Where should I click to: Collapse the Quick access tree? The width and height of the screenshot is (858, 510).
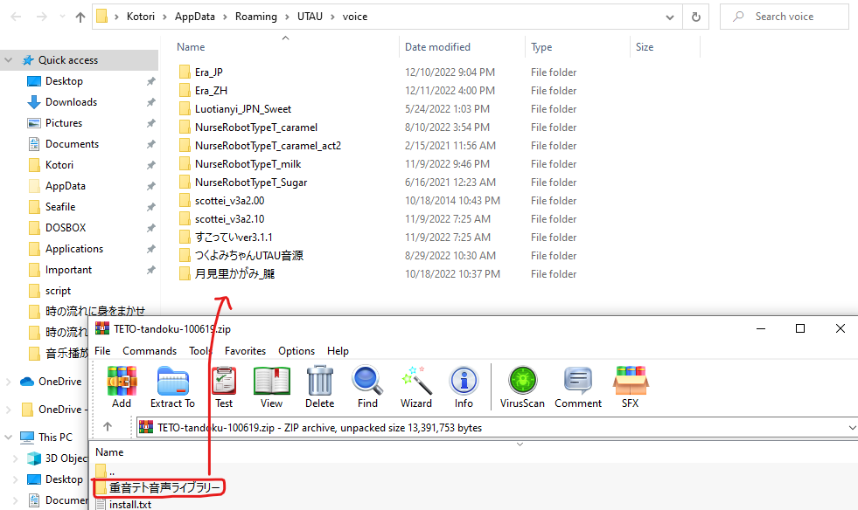tap(8, 60)
